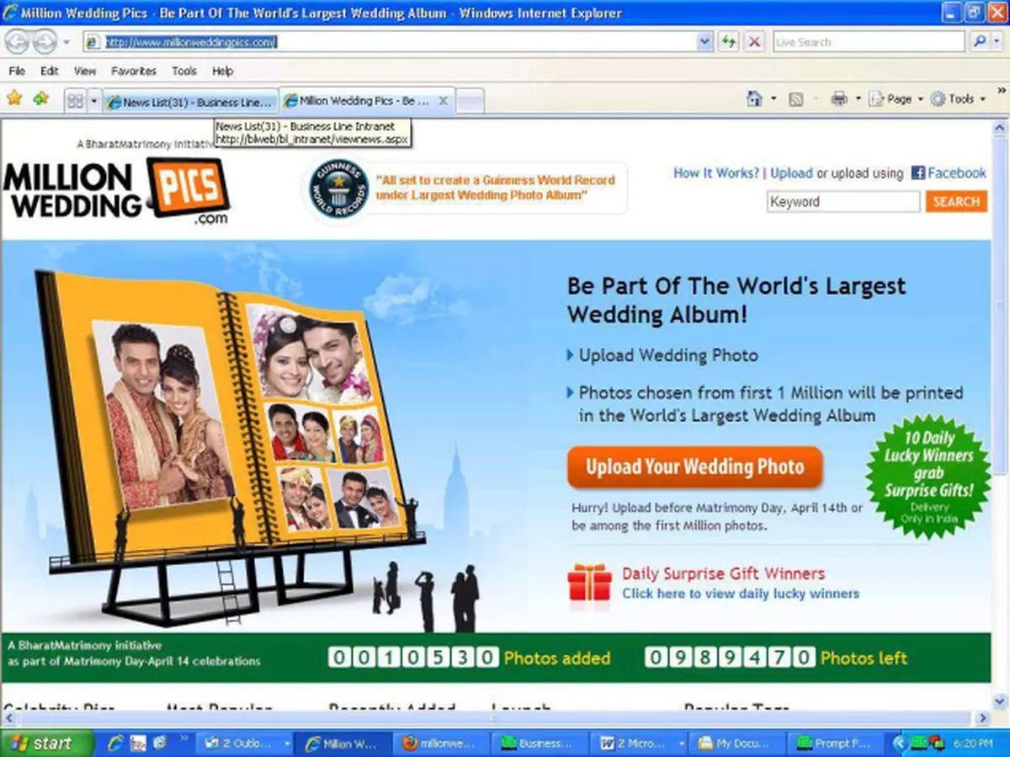
Task: Click the Windows Start button
Action: (46, 744)
